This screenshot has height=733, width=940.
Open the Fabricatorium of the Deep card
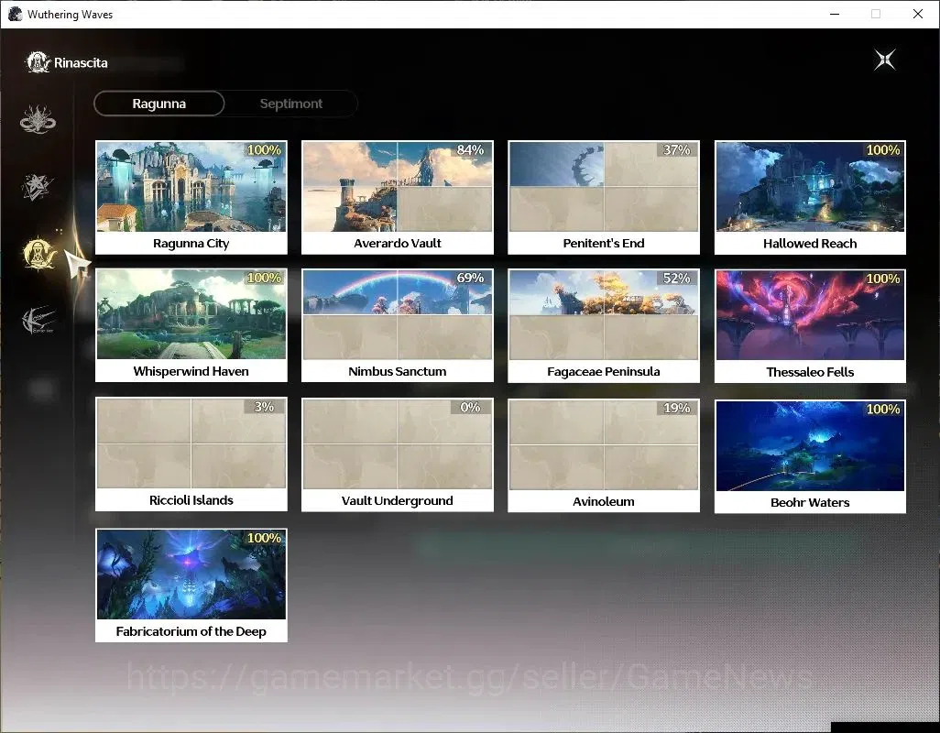tap(191, 585)
